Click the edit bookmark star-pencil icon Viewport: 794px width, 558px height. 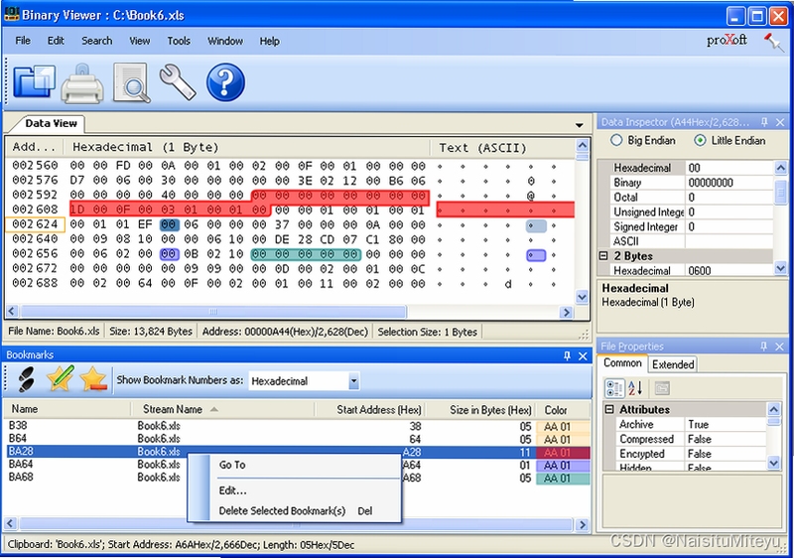point(60,378)
